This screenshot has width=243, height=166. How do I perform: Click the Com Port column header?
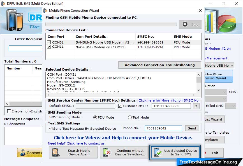click(x=56, y=37)
